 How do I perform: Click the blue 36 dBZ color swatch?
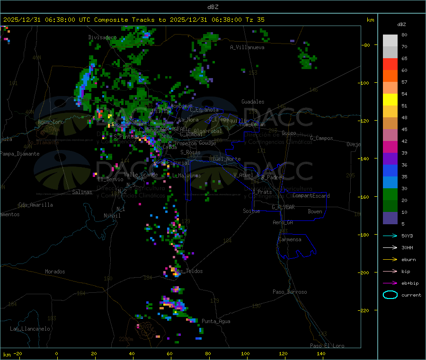(x=390, y=170)
